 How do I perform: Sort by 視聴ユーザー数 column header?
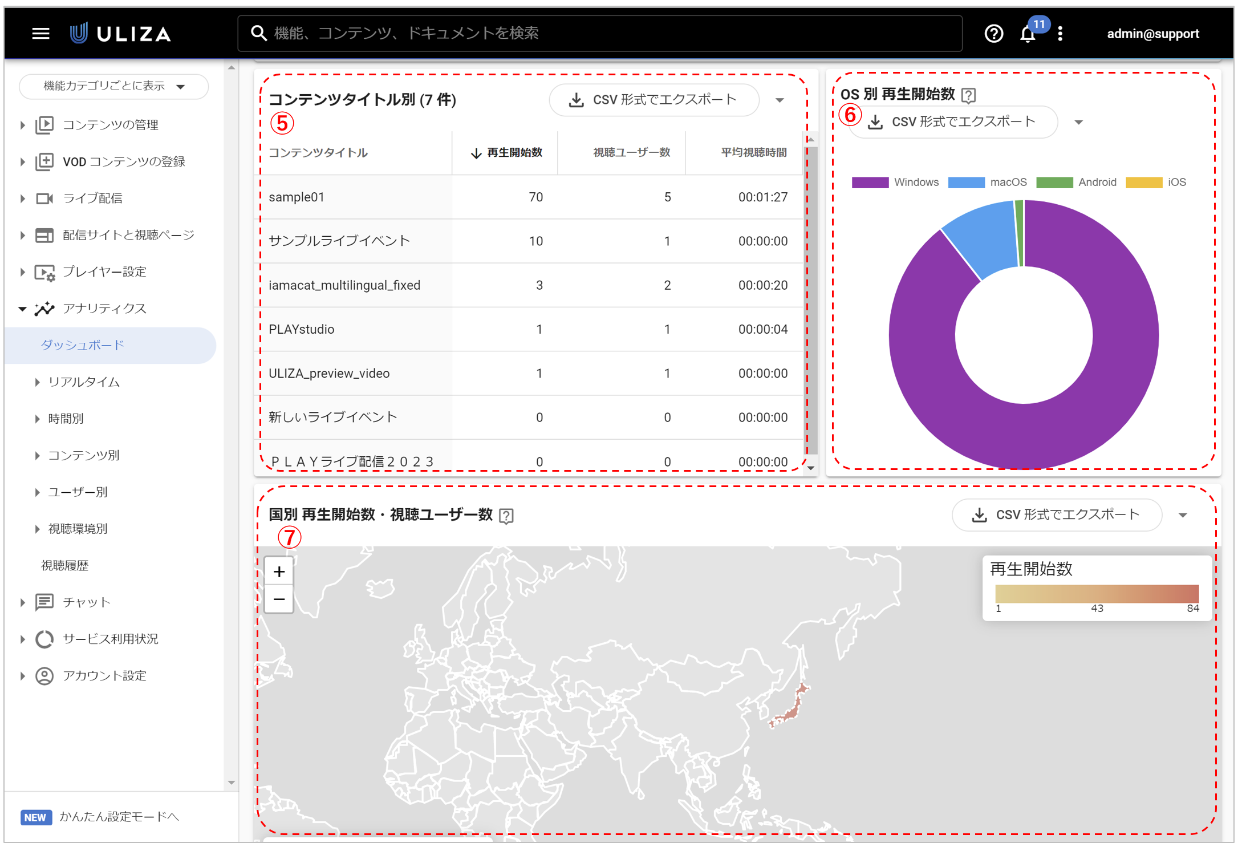click(631, 152)
